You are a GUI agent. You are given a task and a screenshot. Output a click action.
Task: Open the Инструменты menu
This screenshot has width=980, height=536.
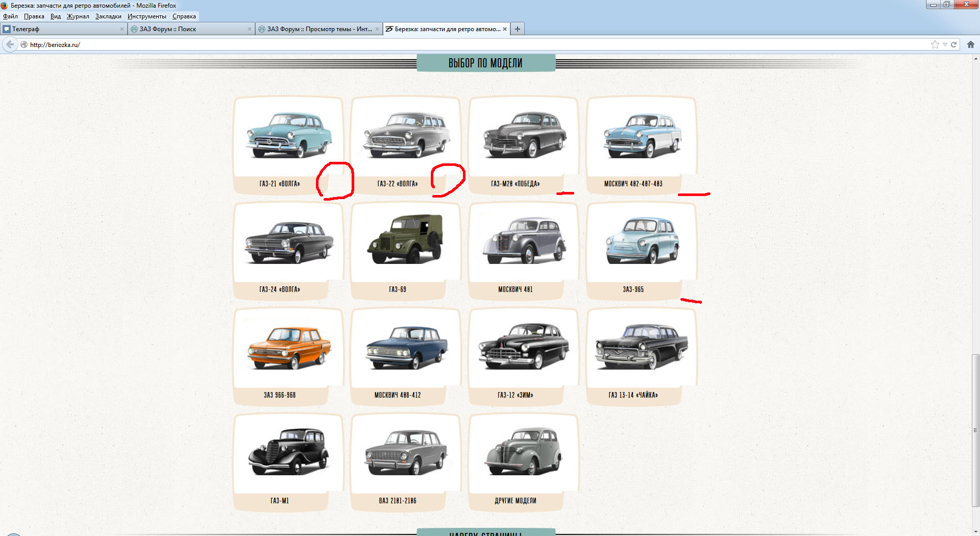[146, 16]
